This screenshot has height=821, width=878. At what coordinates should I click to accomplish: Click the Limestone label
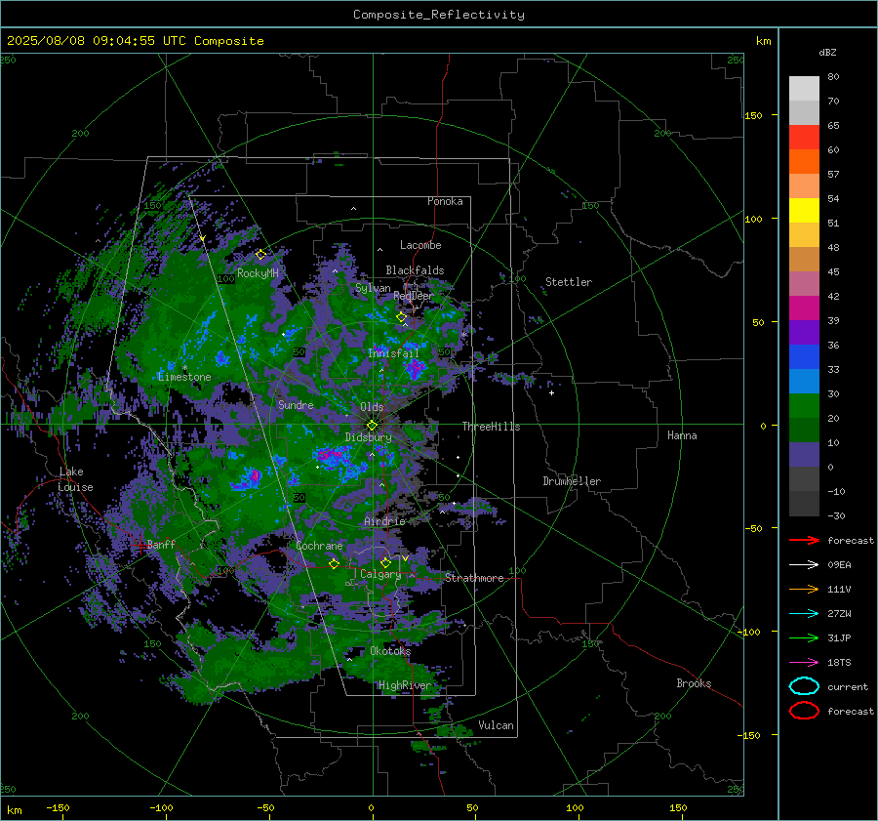click(x=184, y=377)
